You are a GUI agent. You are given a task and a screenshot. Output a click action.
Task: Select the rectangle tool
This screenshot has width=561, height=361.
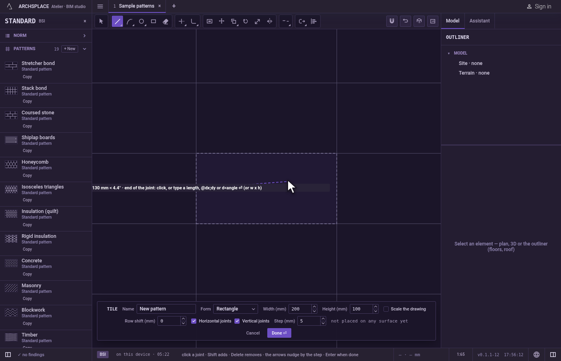pyautogui.click(x=153, y=21)
